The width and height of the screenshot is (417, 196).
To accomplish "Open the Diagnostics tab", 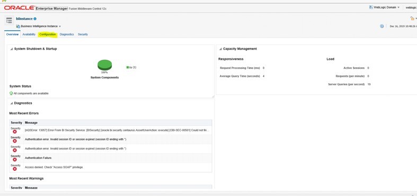I will (67, 34).
